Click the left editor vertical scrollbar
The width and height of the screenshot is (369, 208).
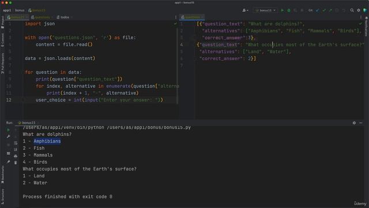(177, 66)
